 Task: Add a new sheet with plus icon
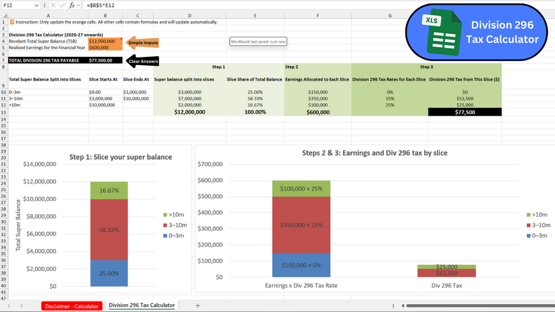pyautogui.click(x=198, y=305)
